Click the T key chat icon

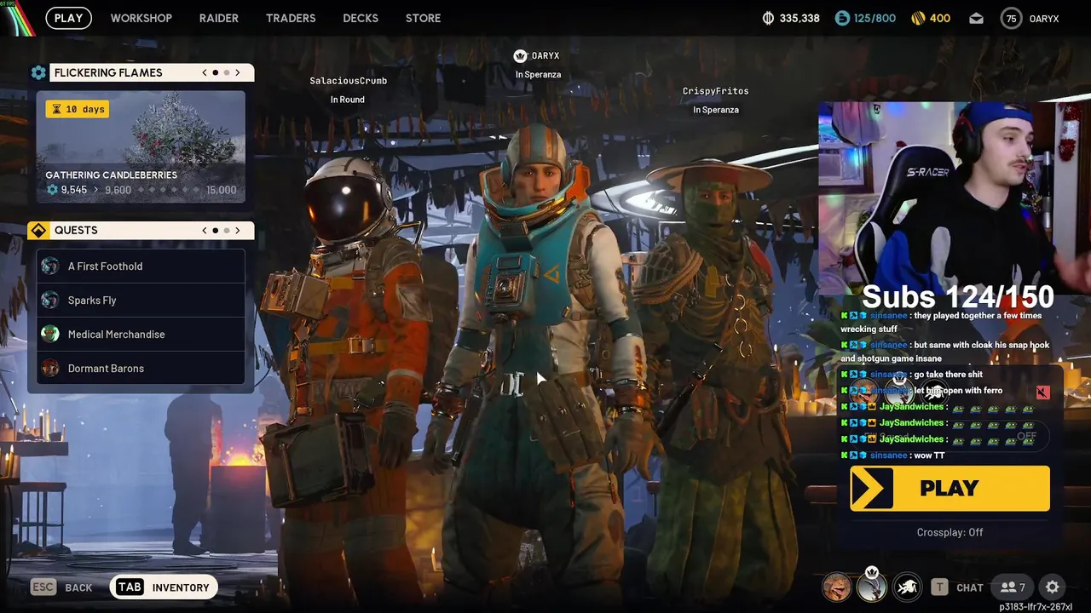point(939,587)
